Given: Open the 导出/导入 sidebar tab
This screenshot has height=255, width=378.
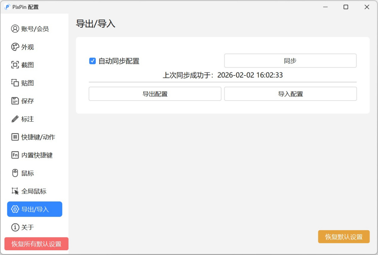Looking at the screenshot, I should click(35, 209).
